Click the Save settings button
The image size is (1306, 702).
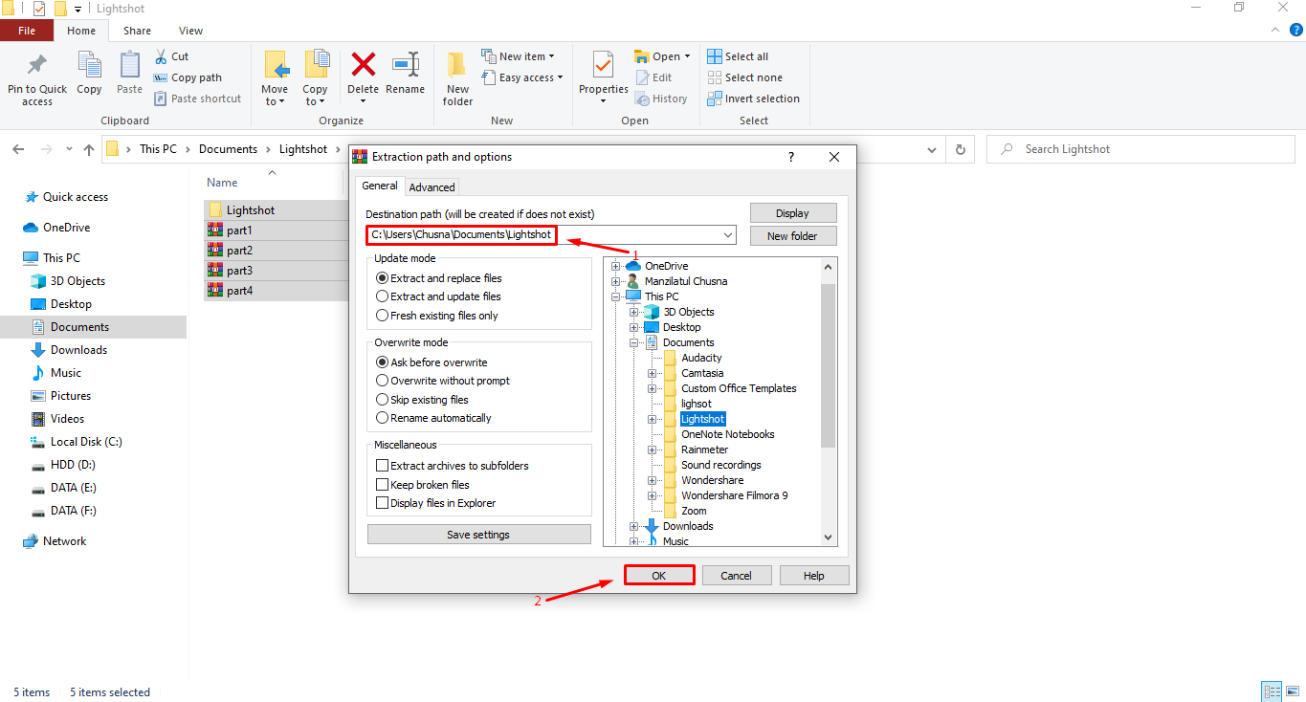pyautogui.click(x=478, y=535)
